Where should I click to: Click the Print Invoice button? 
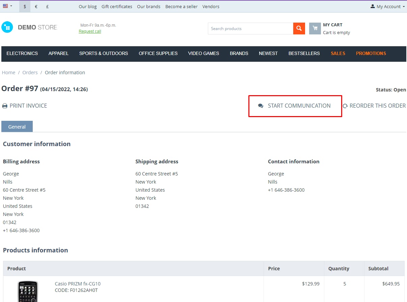click(25, 106)
